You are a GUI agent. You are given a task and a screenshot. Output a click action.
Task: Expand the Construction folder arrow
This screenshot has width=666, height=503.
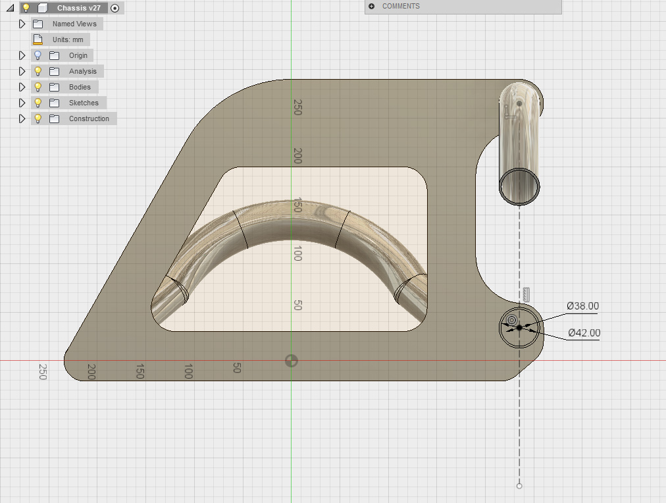pos(22,119)
